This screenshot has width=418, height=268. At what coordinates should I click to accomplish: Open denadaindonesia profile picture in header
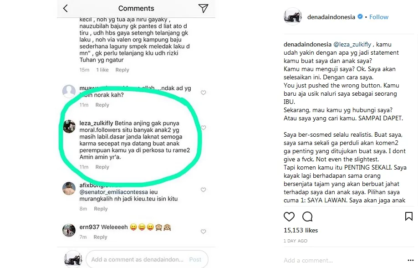point(292,16)
